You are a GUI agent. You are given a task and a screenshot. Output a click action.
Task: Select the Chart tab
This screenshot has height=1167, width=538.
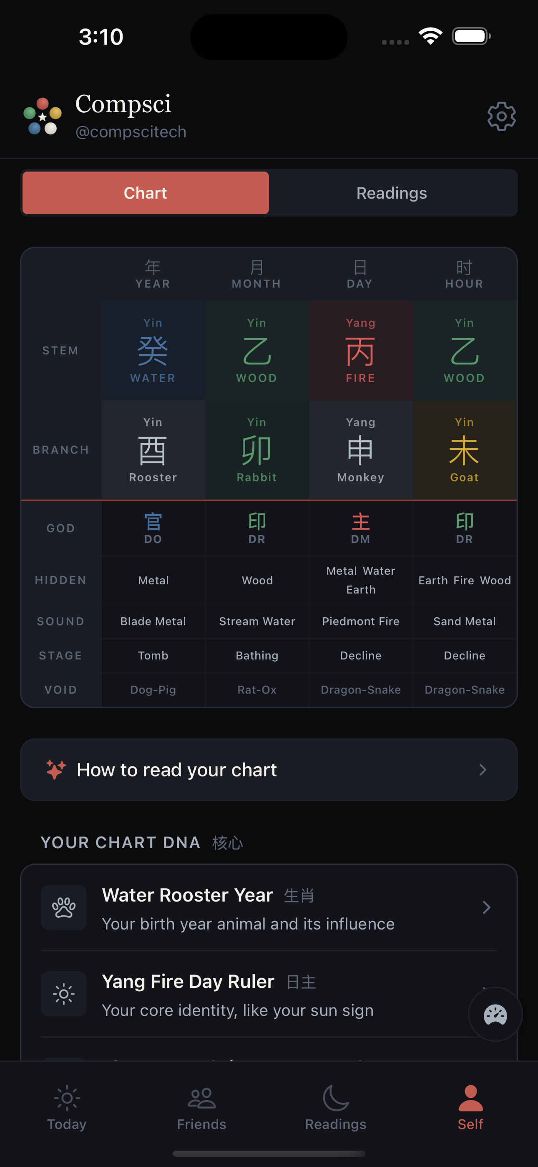(x=145, y=192)
